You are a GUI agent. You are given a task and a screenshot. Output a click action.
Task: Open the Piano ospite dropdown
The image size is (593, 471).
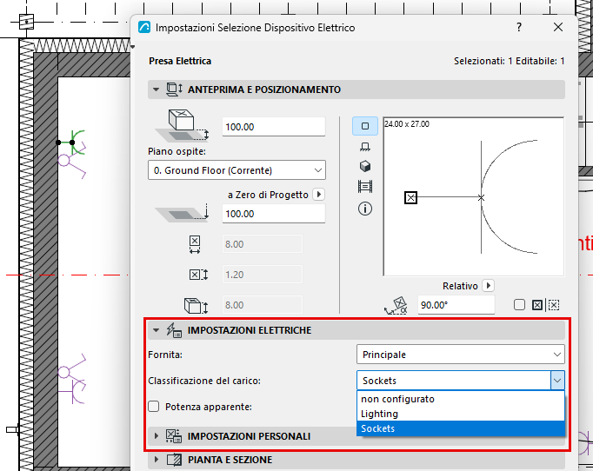click(x=237, y=170)
